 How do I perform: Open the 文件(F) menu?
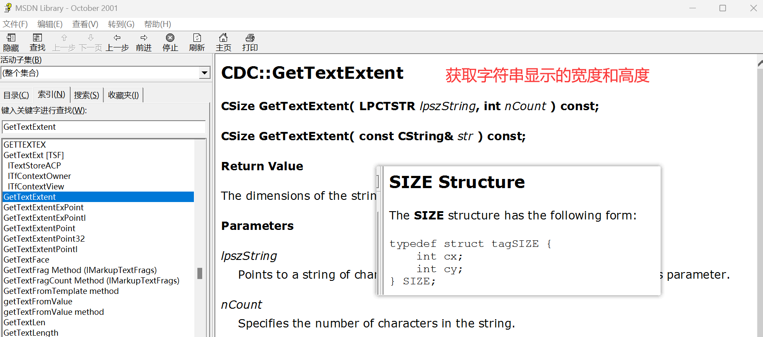click(15, 24)
